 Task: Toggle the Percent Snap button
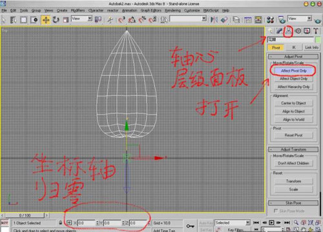coord(142,20)
